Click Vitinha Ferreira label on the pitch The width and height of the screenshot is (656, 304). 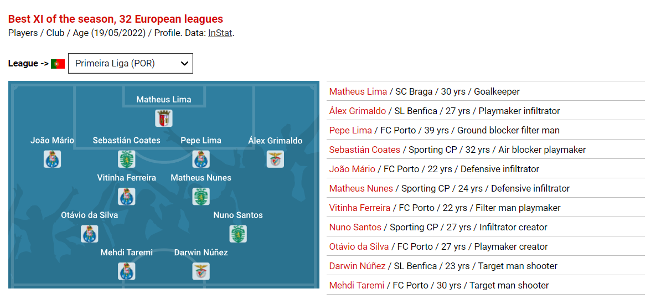(x=127, y=178)
